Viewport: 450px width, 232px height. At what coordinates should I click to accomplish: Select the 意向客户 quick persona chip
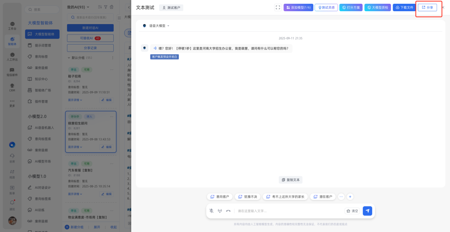pyautogui.click(x=220, y=197)
